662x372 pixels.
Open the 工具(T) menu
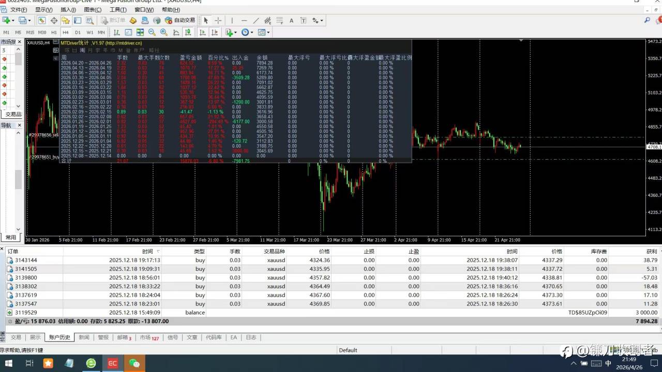tap(118, 9)
